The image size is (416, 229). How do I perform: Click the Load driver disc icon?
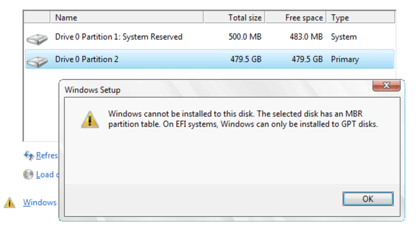point(28,175)
